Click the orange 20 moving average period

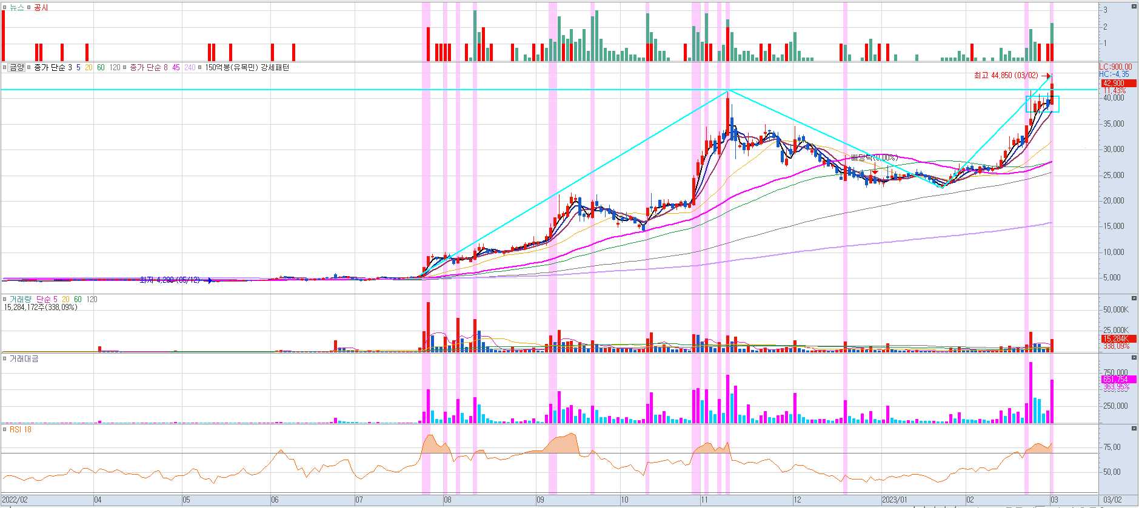coord(89,68)
